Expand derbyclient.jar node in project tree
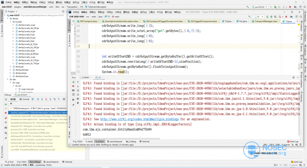 [x=10, y=70]
